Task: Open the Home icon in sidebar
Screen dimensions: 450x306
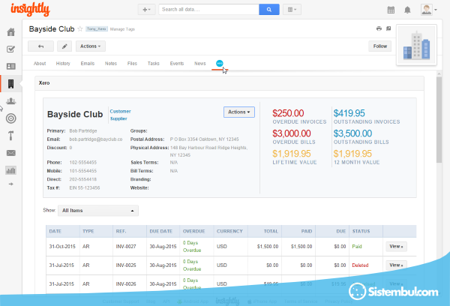Action: pyautogui.click(x=11, y=31)
